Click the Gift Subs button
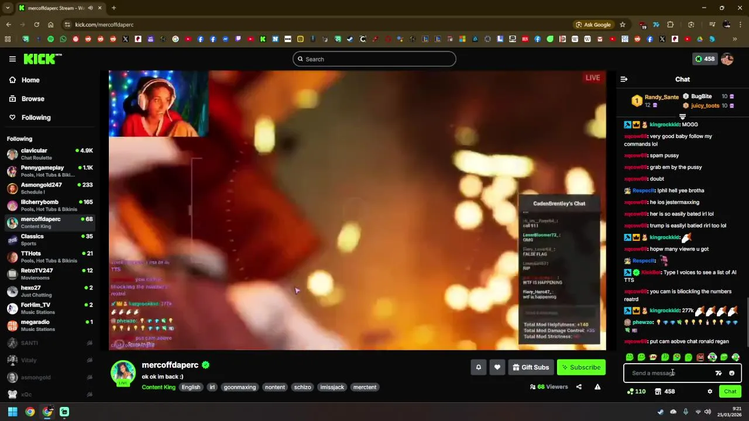The image size is (749, 421). pos(531,367)
